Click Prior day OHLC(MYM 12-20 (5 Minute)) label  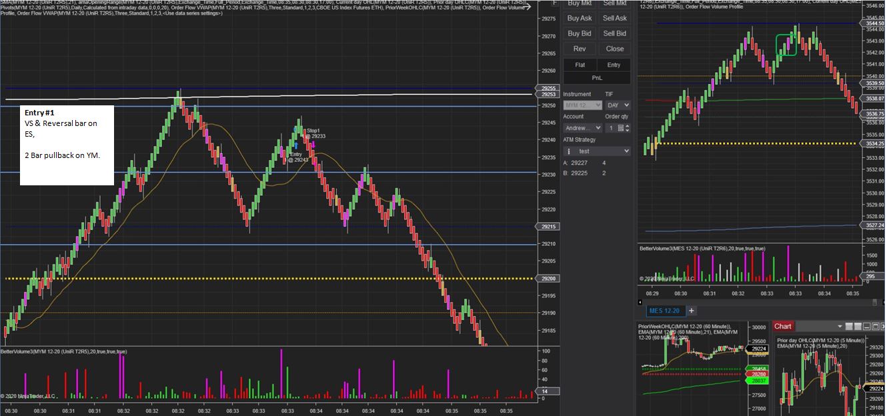(820, 340)
